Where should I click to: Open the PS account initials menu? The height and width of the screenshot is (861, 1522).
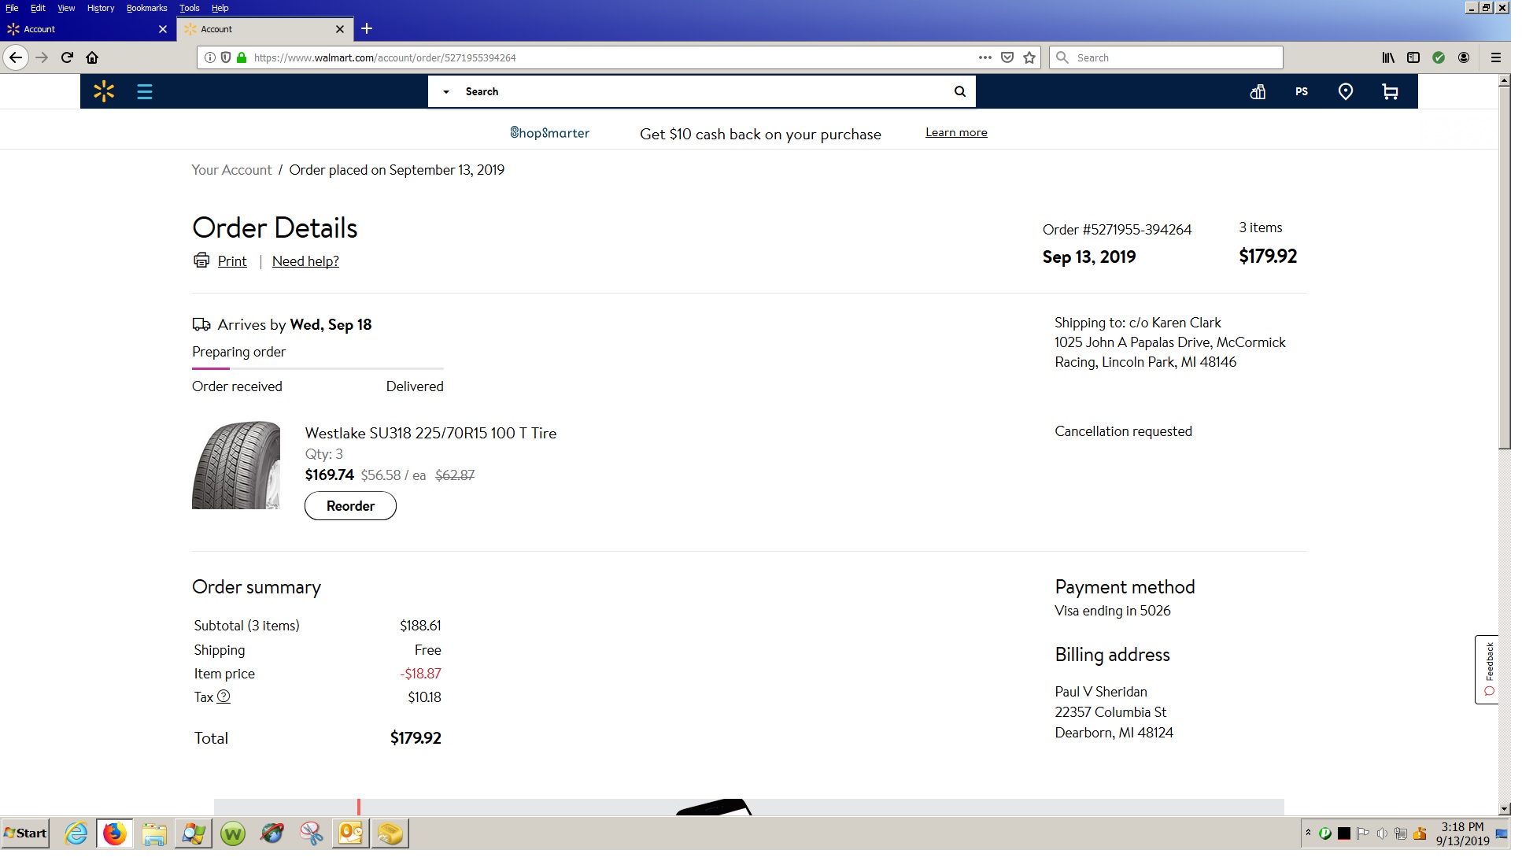1302,91
